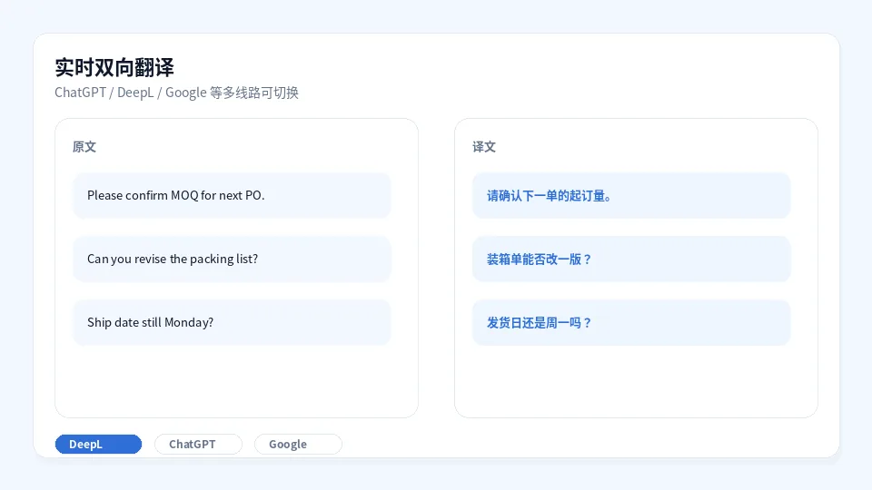
Task: Select the source message "Can you revise the packing list?"
Action: [x=232, y=259]
